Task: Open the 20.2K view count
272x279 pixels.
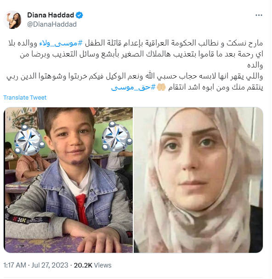Action: [83, 265]
